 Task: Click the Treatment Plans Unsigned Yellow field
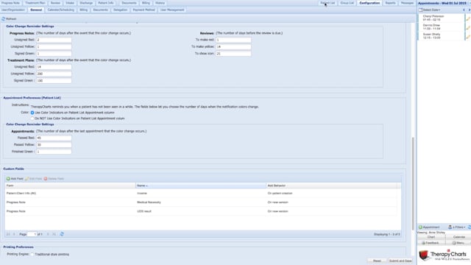[54, 74]
